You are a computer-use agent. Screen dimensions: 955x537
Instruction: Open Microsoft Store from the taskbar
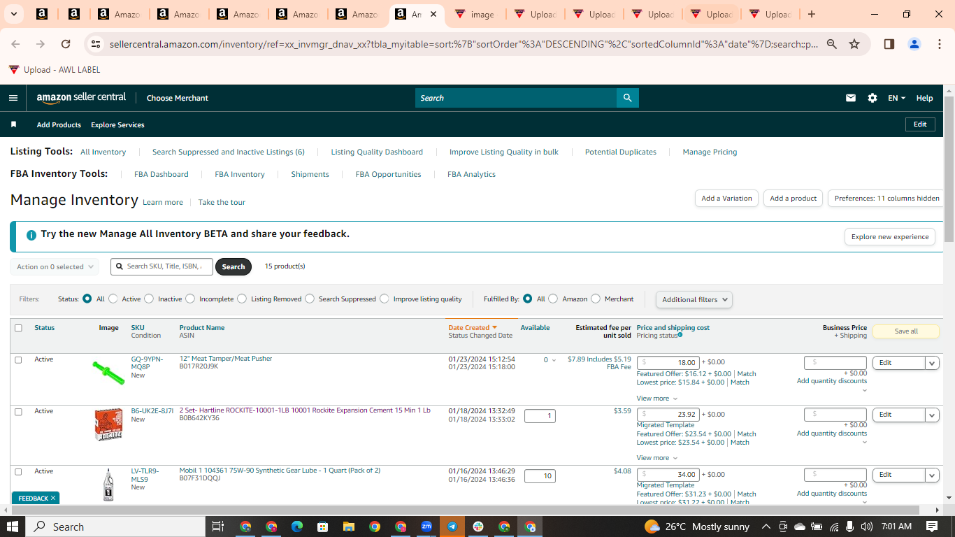click(322, 527)
